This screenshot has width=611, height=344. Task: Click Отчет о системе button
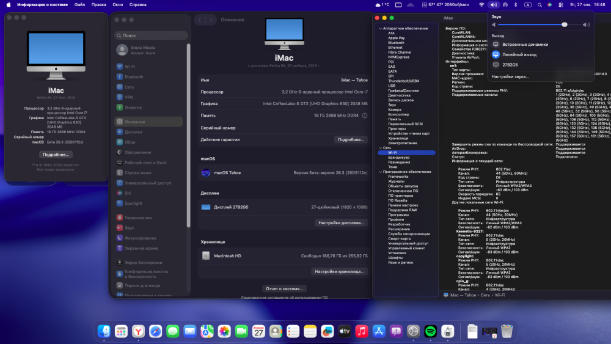pyautogui.click(x=284, y=288)
